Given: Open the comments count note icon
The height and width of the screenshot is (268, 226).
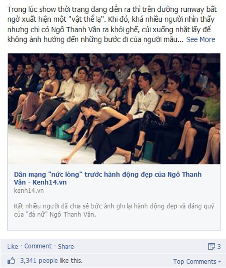Looking at the screenshot, I should pos(212,246).
